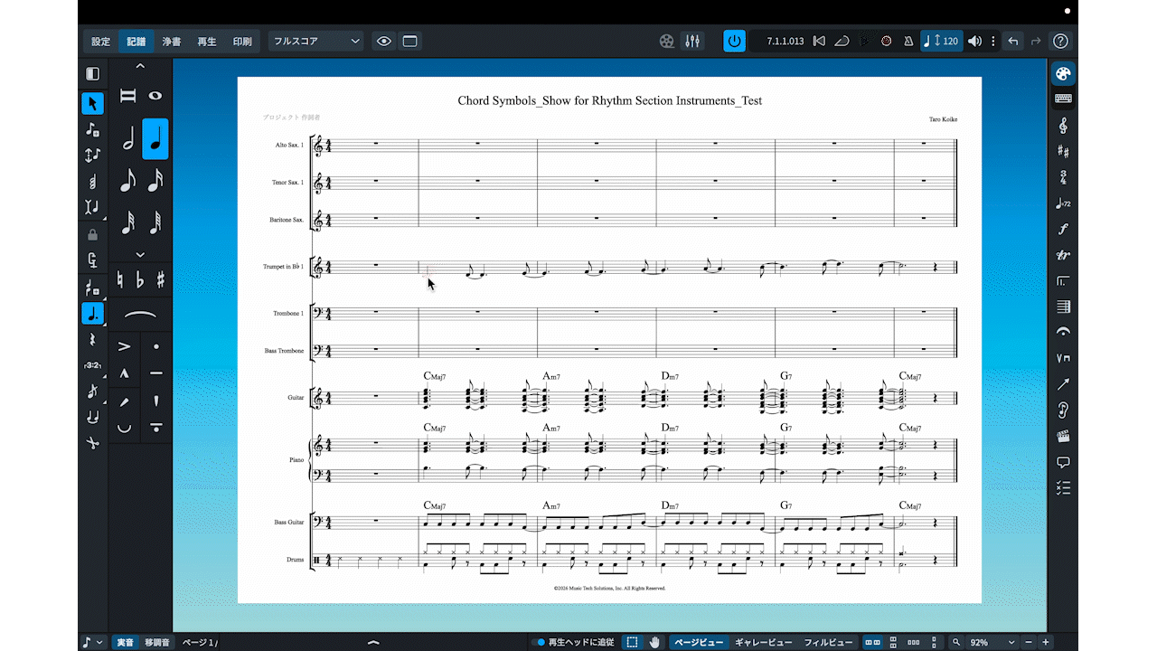Add a staccato dot articulation
The width and height of the screenshot is (1157, 651).
click(x=156, y=346)
